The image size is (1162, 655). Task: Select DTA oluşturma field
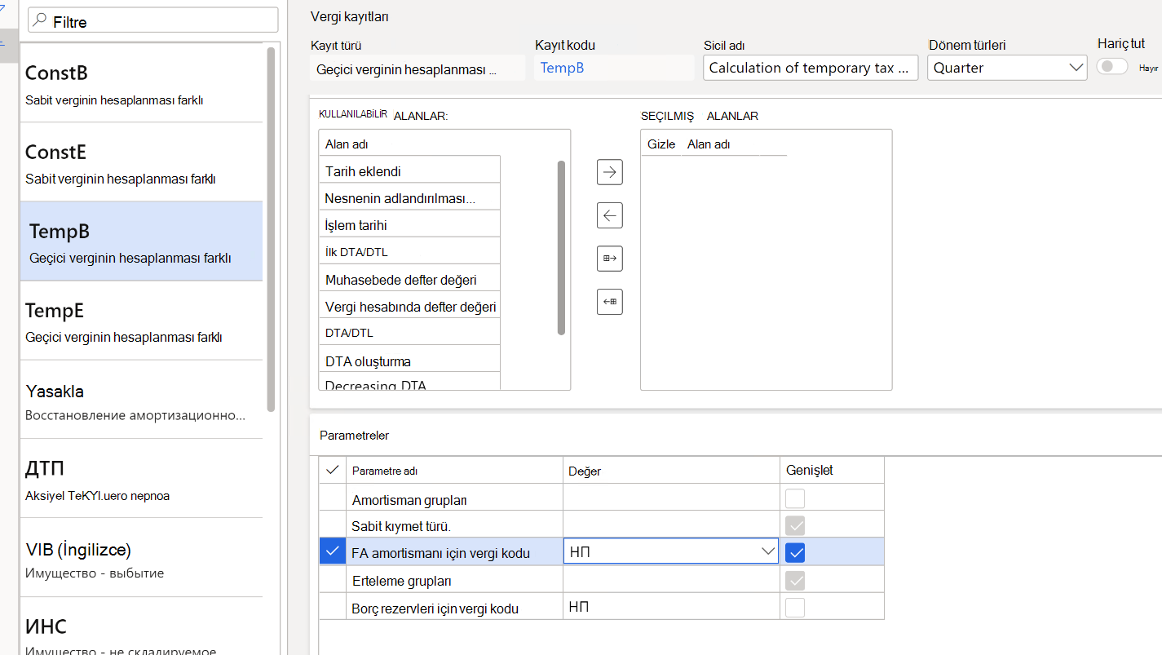[409, 361]
